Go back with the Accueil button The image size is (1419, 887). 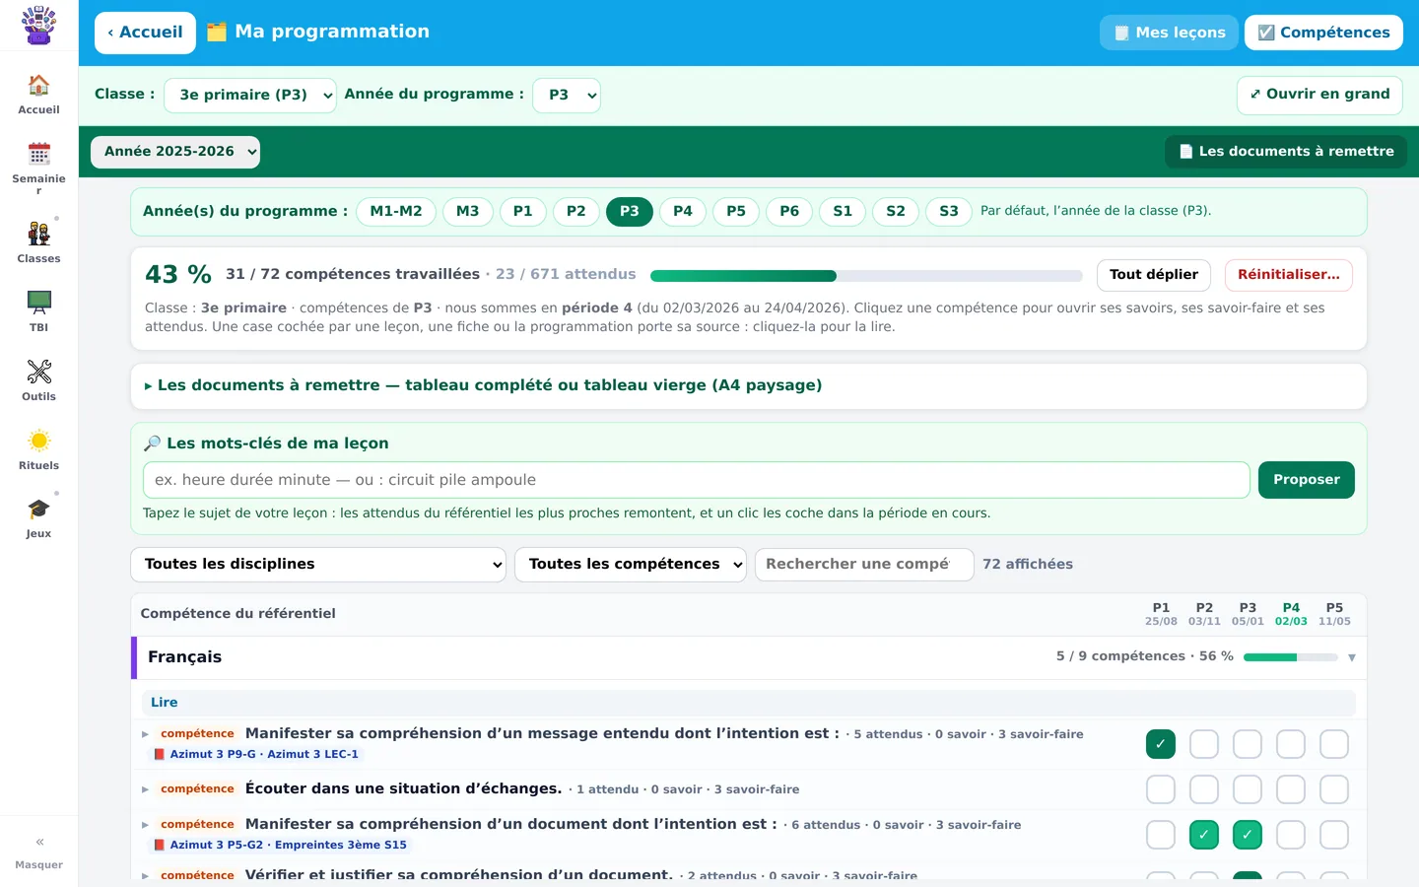(145, 33)
